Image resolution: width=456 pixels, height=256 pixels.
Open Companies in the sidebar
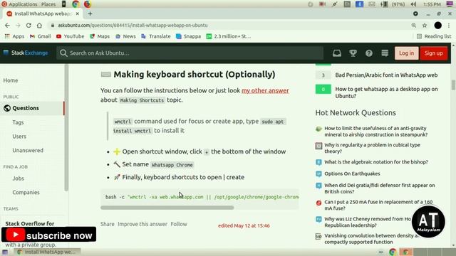26,192
